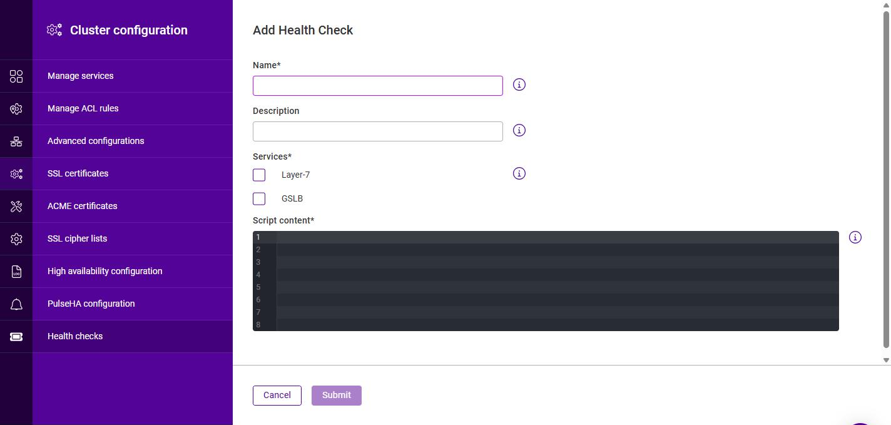The width and height of the screenshot is (891, 425).
Task: Cancel adding the health check
Action: (x=277, y=396)
